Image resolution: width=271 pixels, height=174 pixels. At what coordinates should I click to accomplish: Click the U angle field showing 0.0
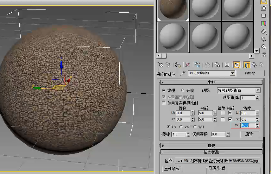[248, 113]
